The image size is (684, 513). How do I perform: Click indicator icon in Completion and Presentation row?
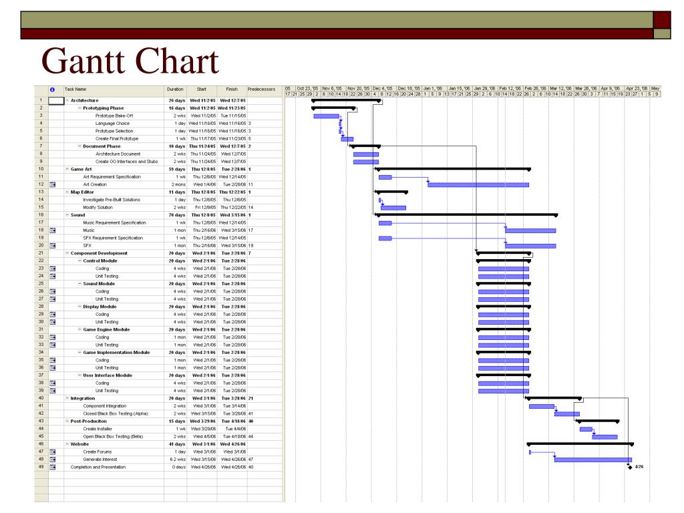click(x=53, y=467)
